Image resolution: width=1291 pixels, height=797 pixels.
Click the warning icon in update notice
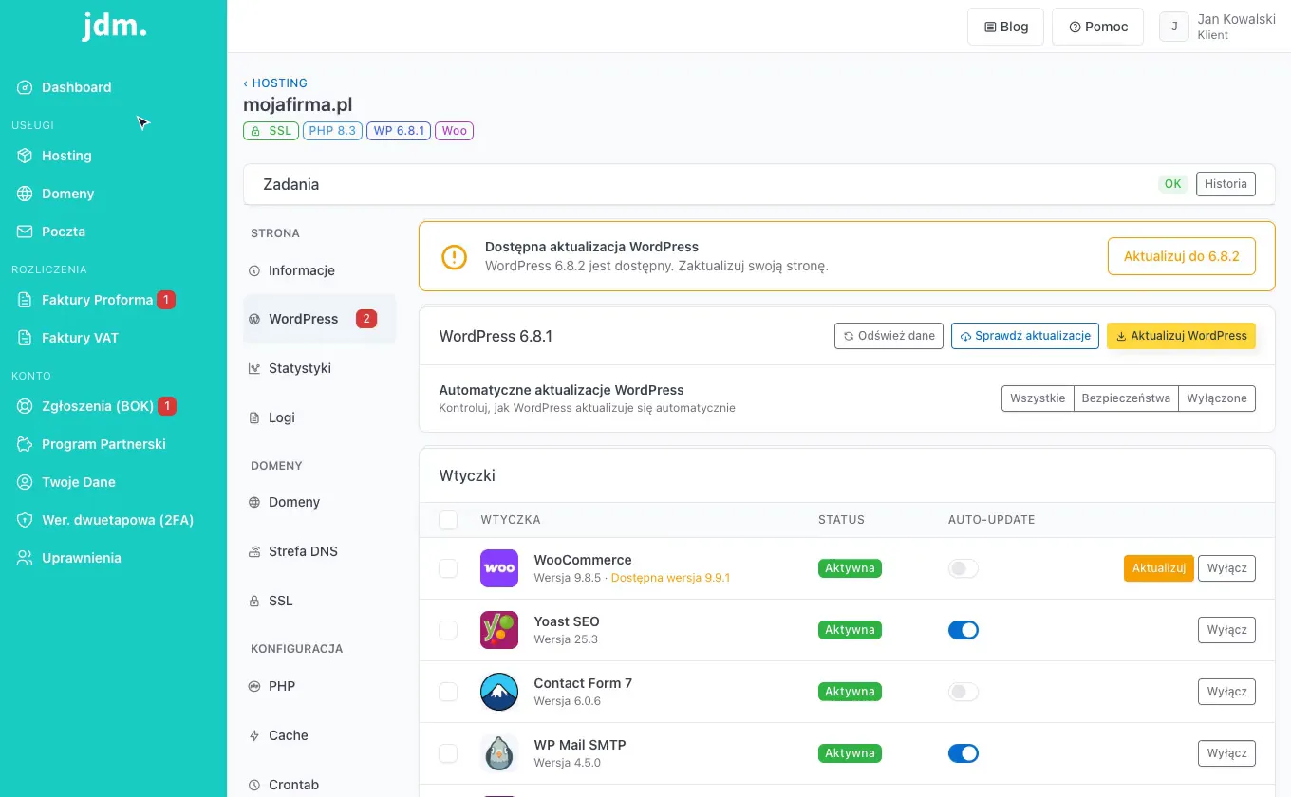point(455,256)
